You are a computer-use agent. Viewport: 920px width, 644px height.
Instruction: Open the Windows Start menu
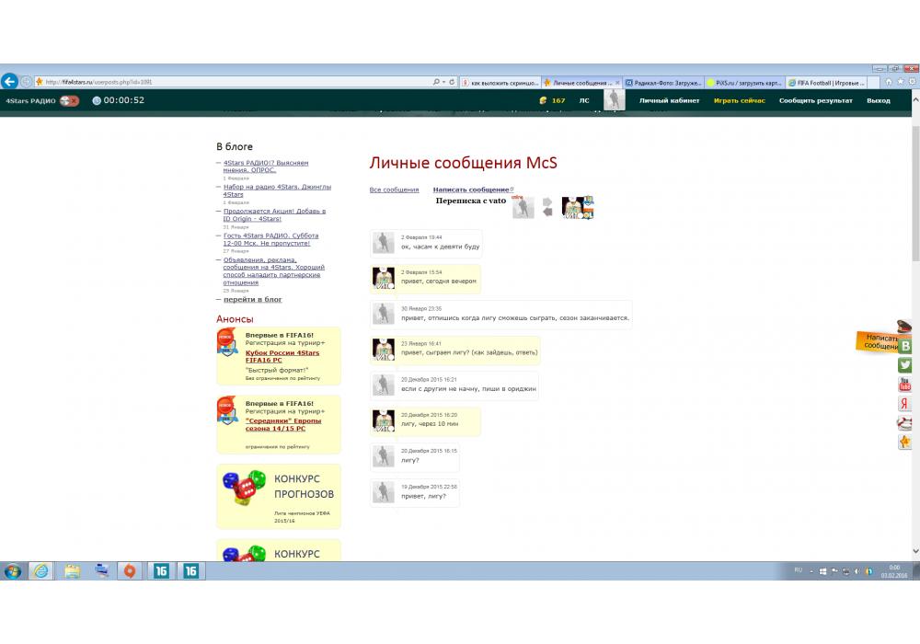coord(13,570)
